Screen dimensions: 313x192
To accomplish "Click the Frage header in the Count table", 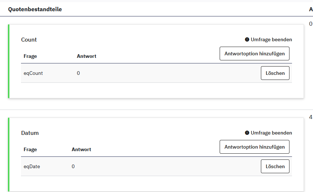I will pos(30,56).
